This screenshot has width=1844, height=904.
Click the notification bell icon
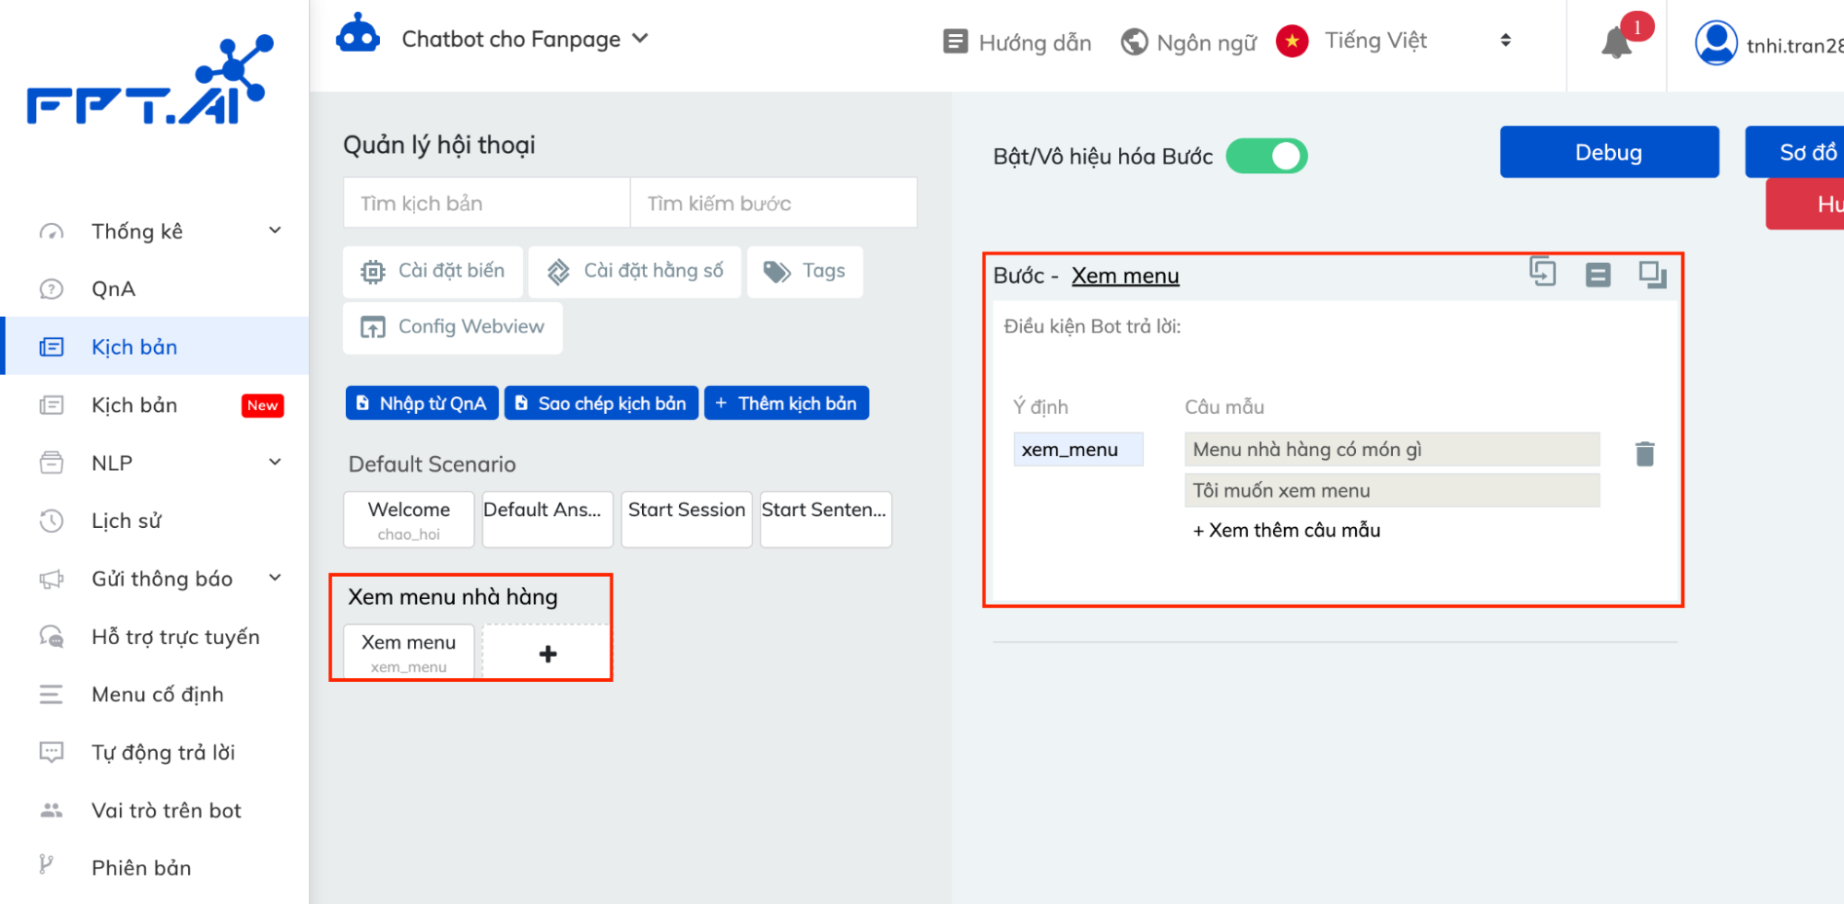click(1616, 42)
